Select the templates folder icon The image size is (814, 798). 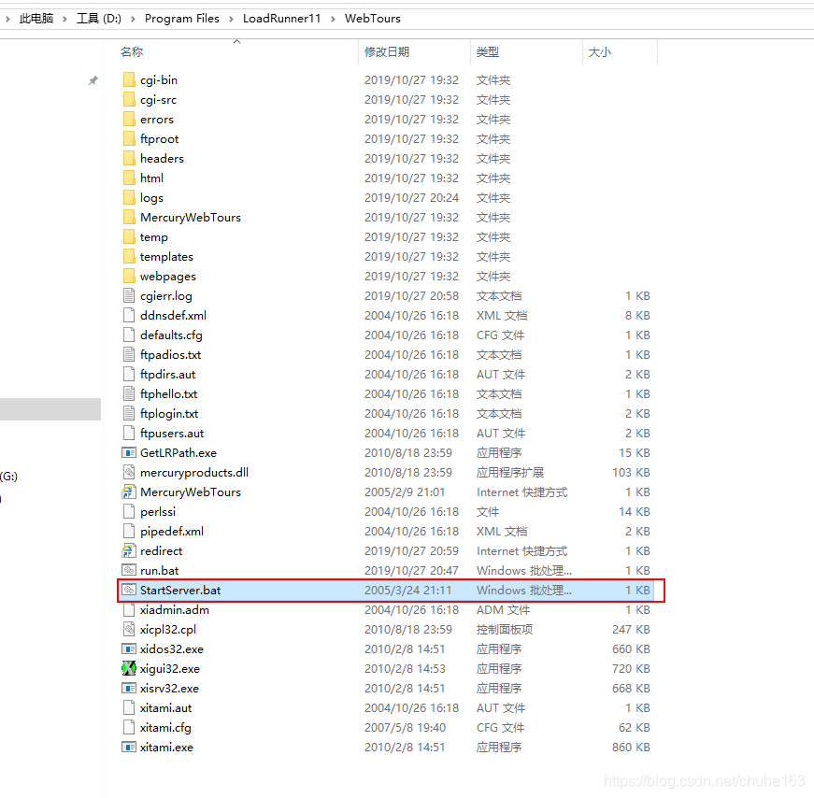(x=129, y=256)
